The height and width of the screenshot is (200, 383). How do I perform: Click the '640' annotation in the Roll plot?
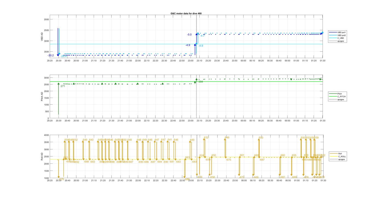pos(91,140)
